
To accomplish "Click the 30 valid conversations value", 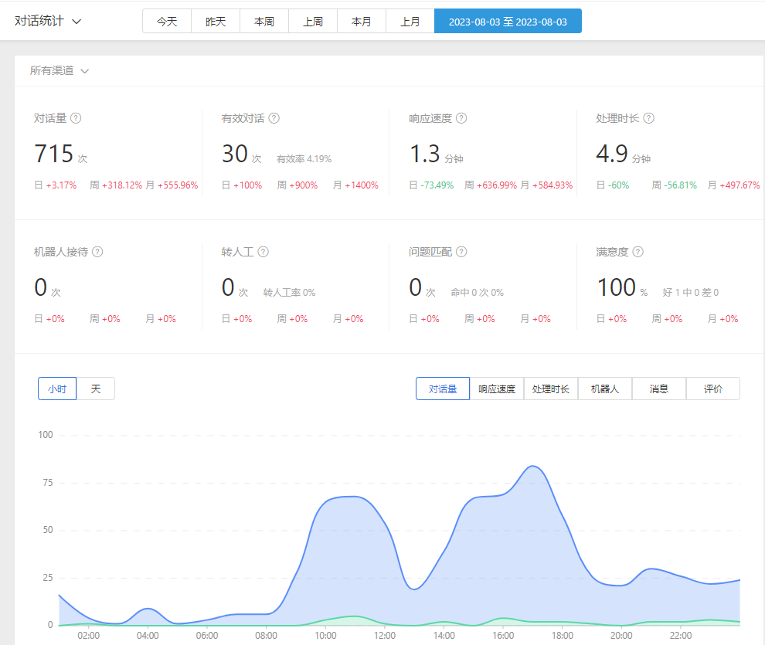I will point(235,154).
